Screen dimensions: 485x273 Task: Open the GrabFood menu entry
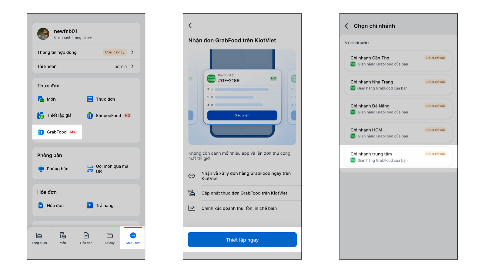pyautogui.click(x=57, y=132)
